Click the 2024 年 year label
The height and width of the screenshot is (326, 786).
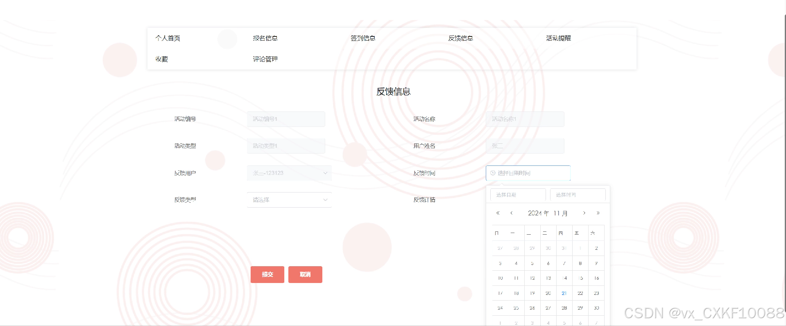click(538, 213)
